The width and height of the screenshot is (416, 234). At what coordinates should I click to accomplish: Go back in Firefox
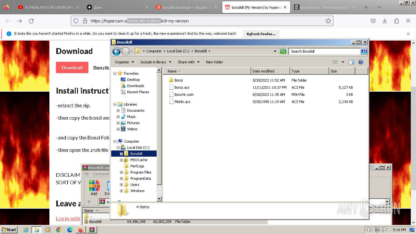(x=8, y=21)
